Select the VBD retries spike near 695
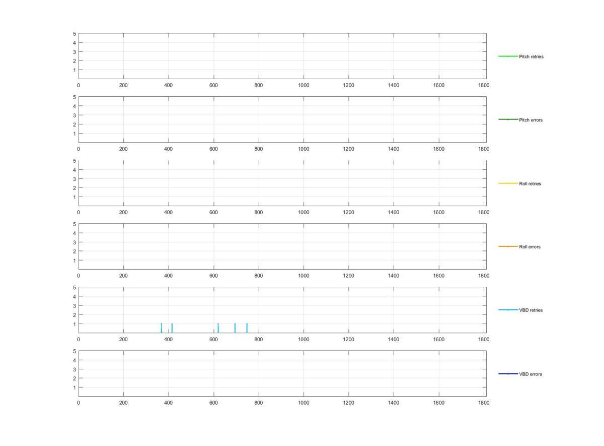604x446 pixels. point(235,328)
